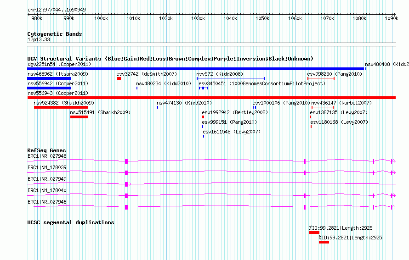Viewport: 409px width, 260px height.
Task: Open nsv556942 (Cooper2011) variant label
Action: pyautogui.click(x=58, y=83)
